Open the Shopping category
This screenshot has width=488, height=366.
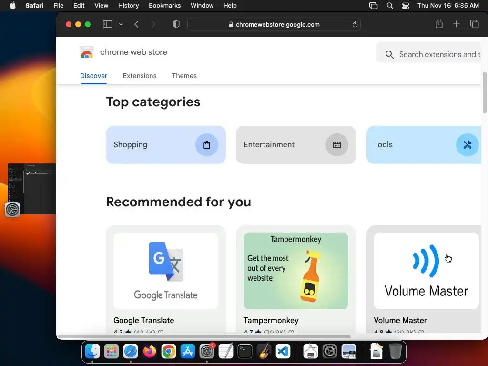click(x=165, y=145)
